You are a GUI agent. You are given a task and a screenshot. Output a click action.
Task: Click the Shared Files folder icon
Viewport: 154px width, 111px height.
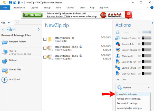click(x=5, y=71)
